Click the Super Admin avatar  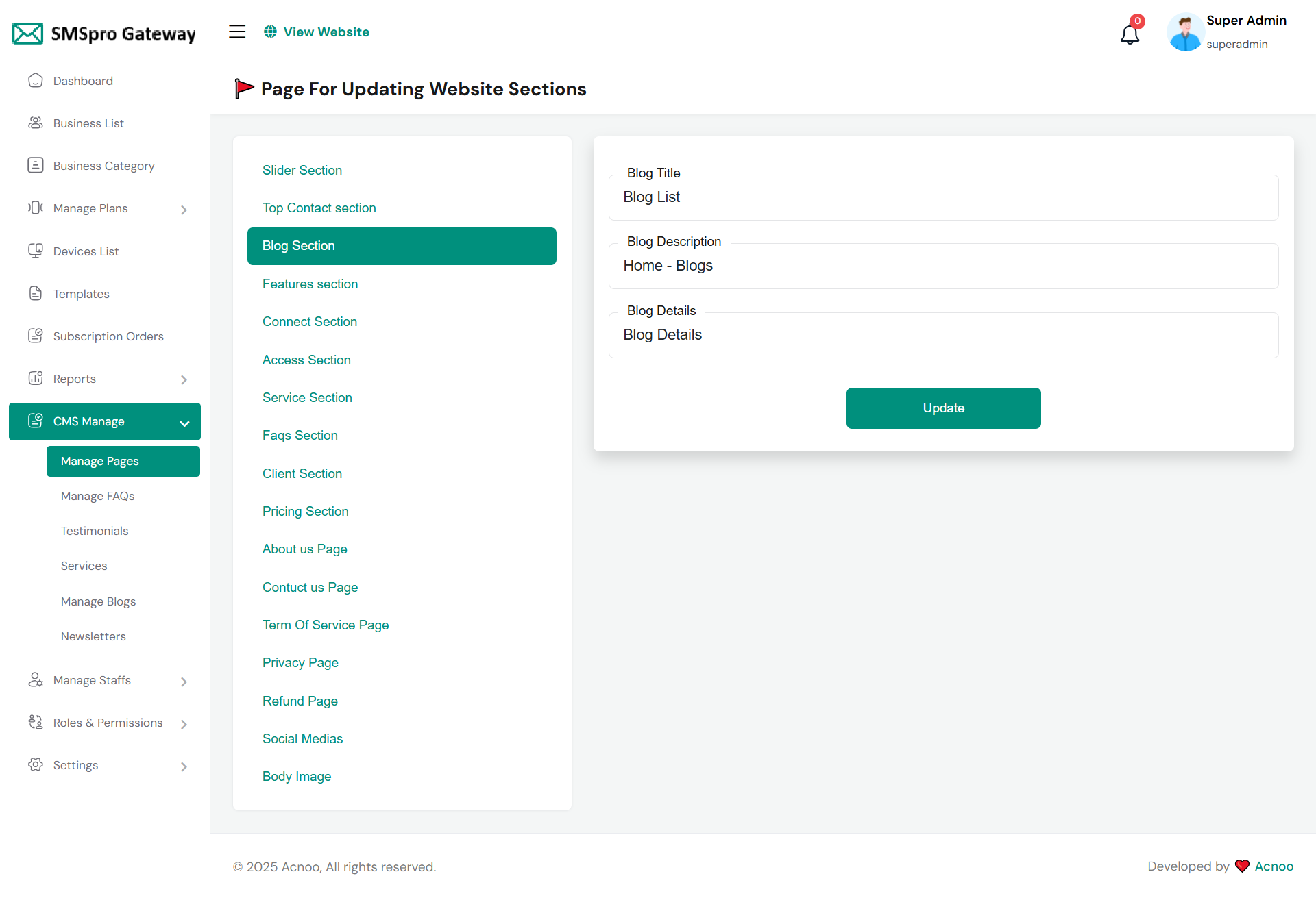click(1185, 32)
